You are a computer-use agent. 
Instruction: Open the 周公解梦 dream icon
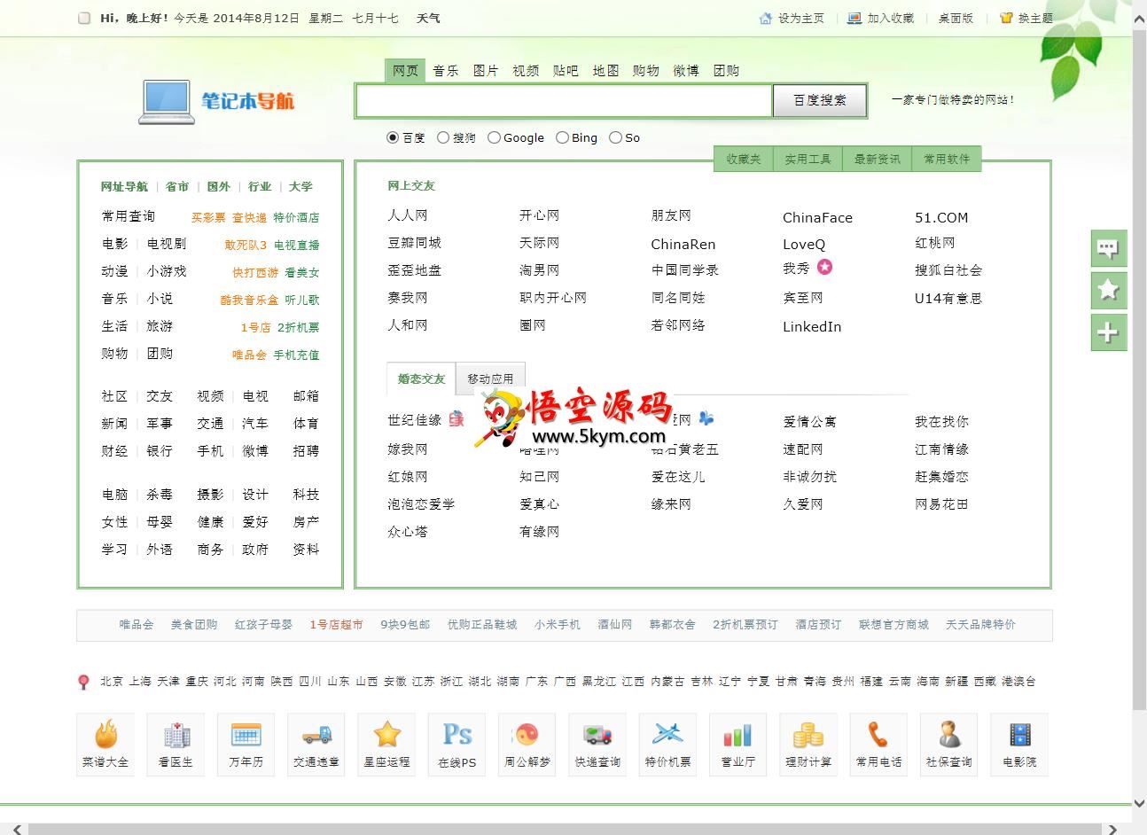[527, 744]
